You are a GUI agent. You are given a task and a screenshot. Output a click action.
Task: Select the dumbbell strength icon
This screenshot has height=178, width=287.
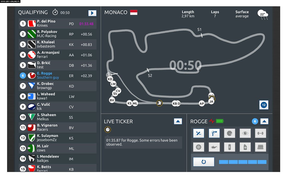click(261, 133)
